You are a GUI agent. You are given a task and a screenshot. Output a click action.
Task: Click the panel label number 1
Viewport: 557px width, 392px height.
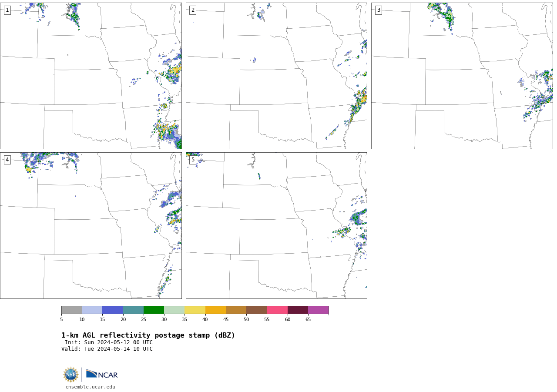(7, 10)
